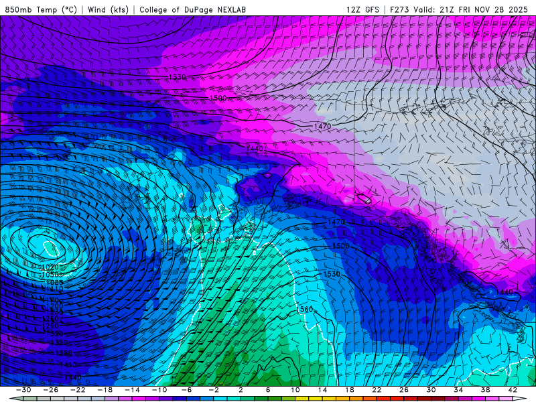Click the positive 22 color scale label
The height and width of the screenshot is (402, 536).
(377, 390)
